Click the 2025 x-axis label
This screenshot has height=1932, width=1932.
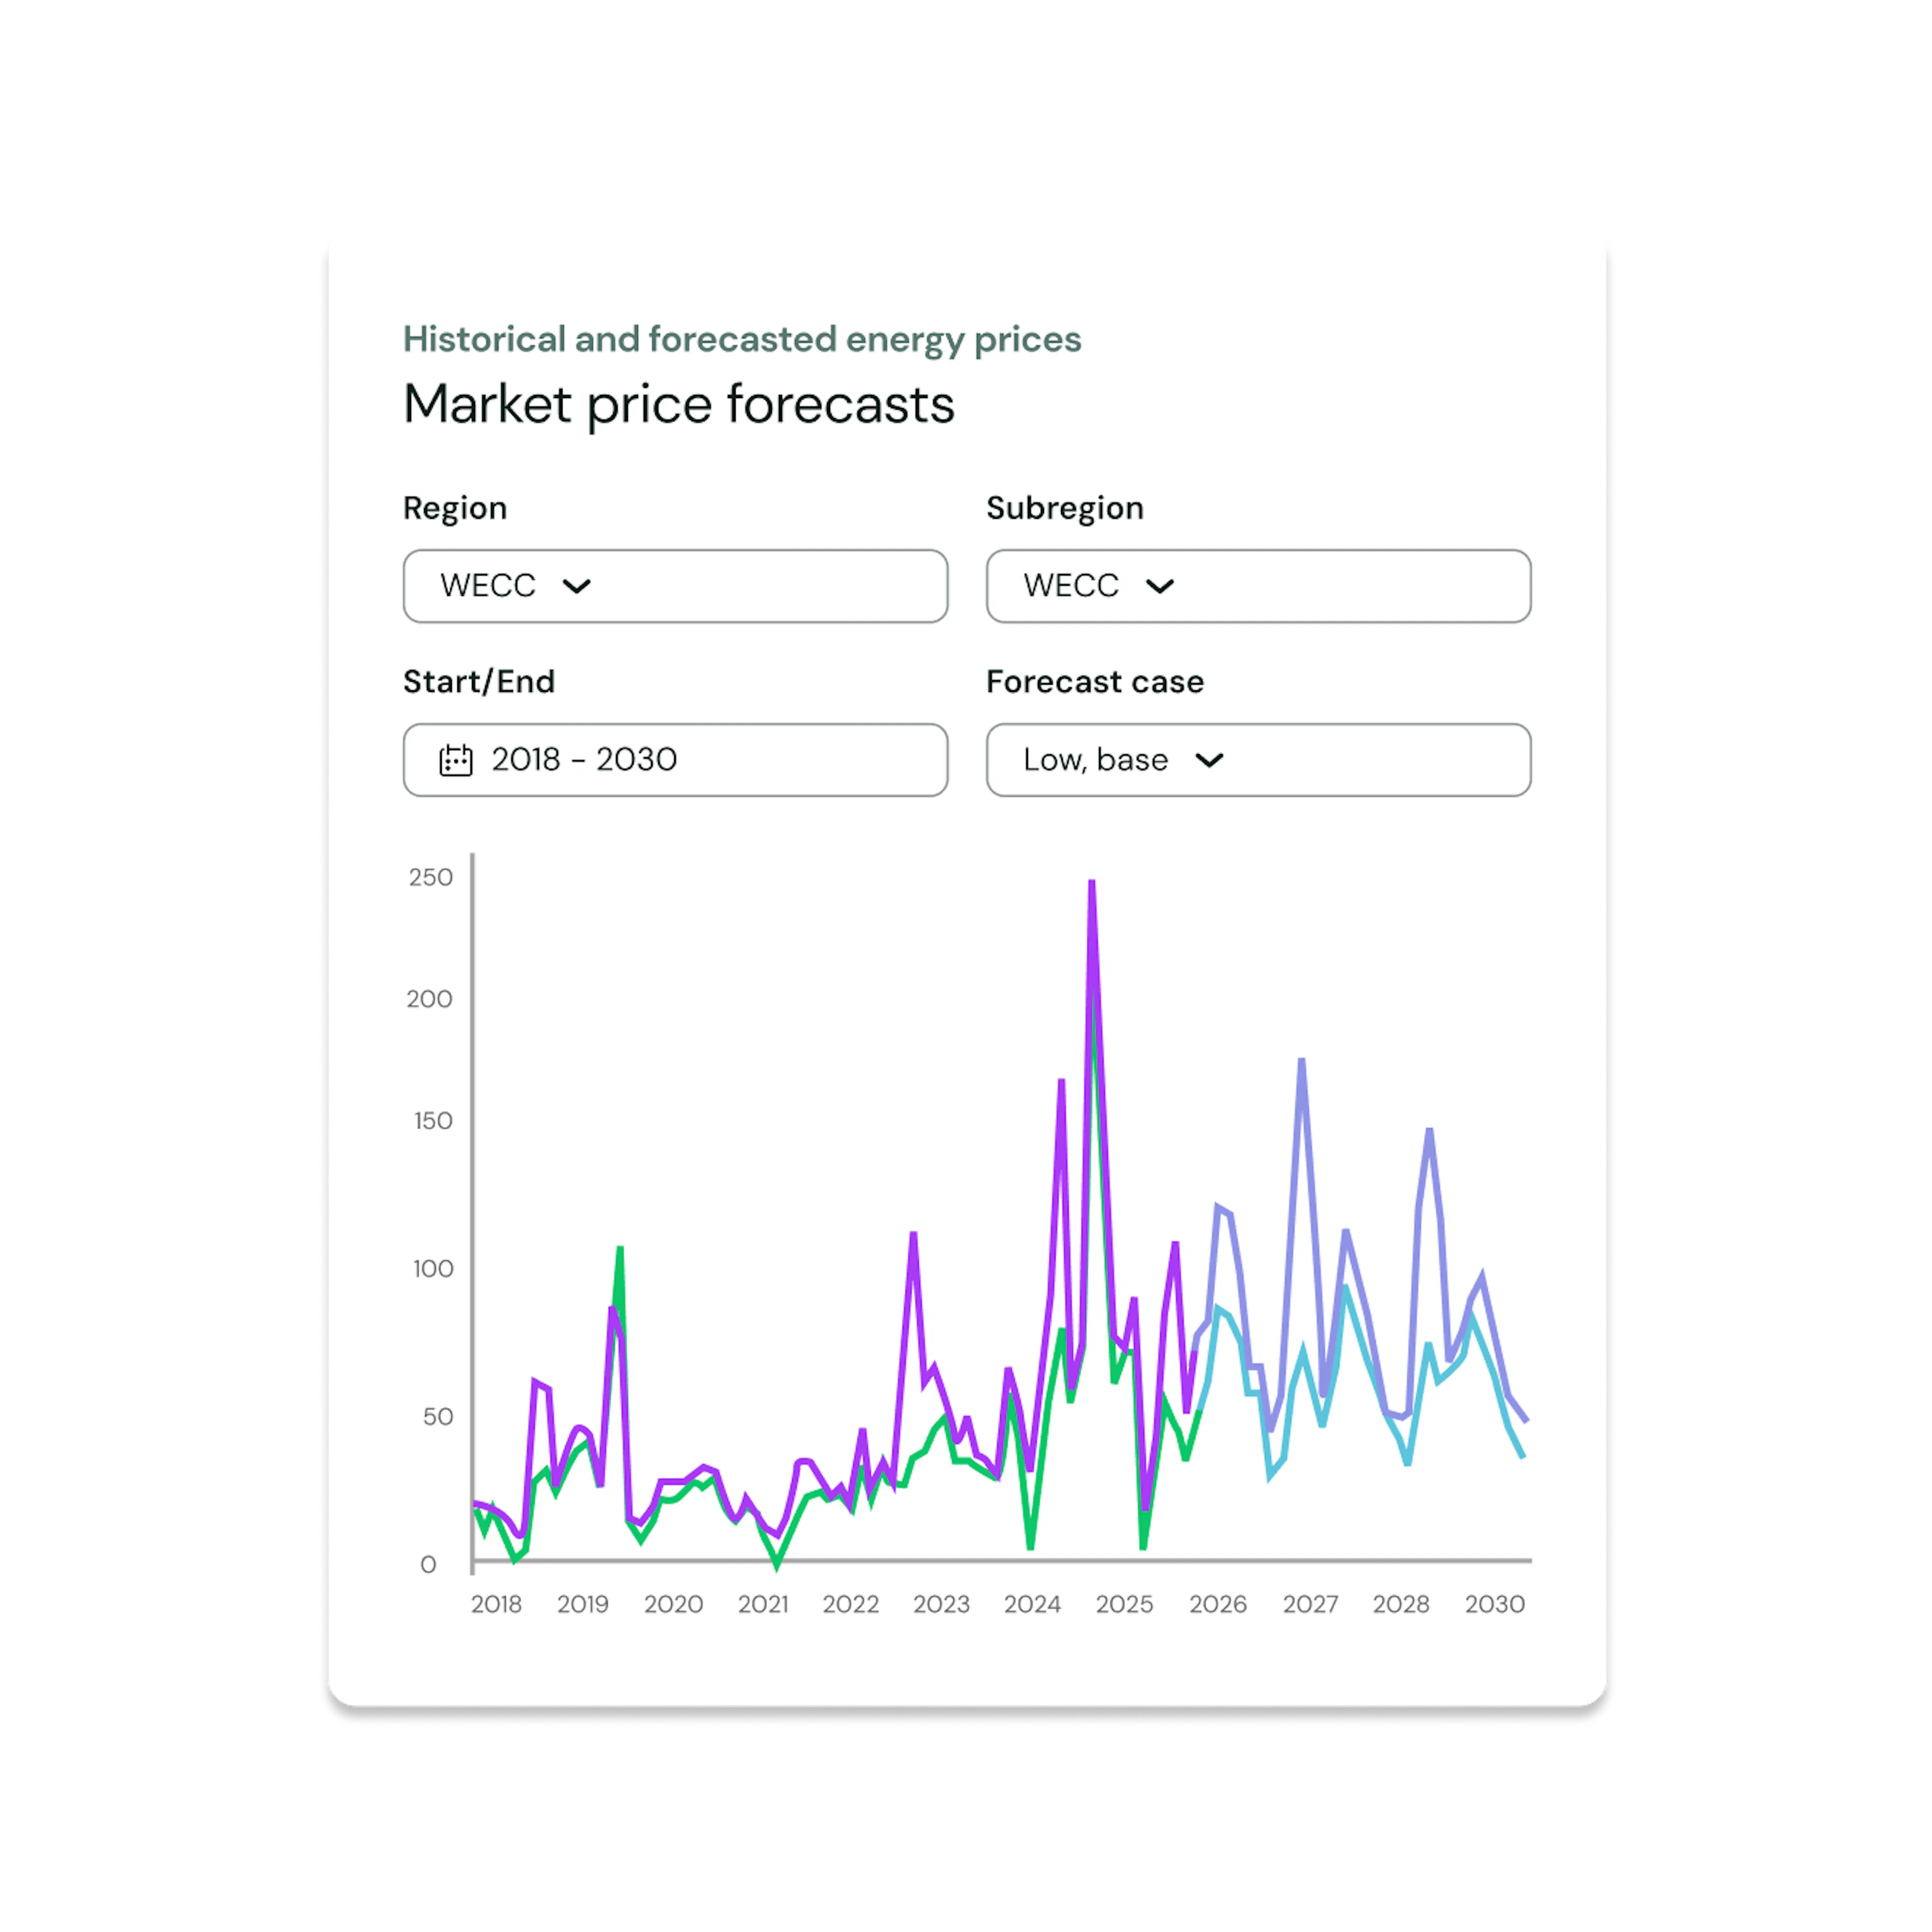point(1124,1605)
